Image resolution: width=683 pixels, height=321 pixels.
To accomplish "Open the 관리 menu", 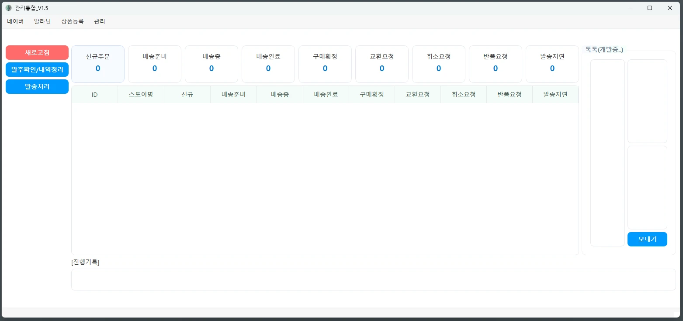I will click(100, 21).
